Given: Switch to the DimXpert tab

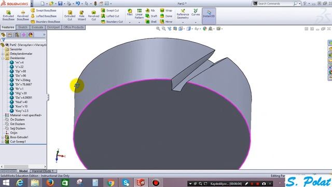Looking at the screenshot, I should 53,28.
